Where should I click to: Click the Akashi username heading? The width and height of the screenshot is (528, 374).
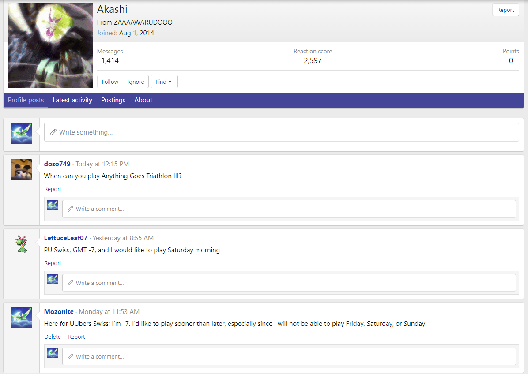pyautogui.click(x=112, y=9)
